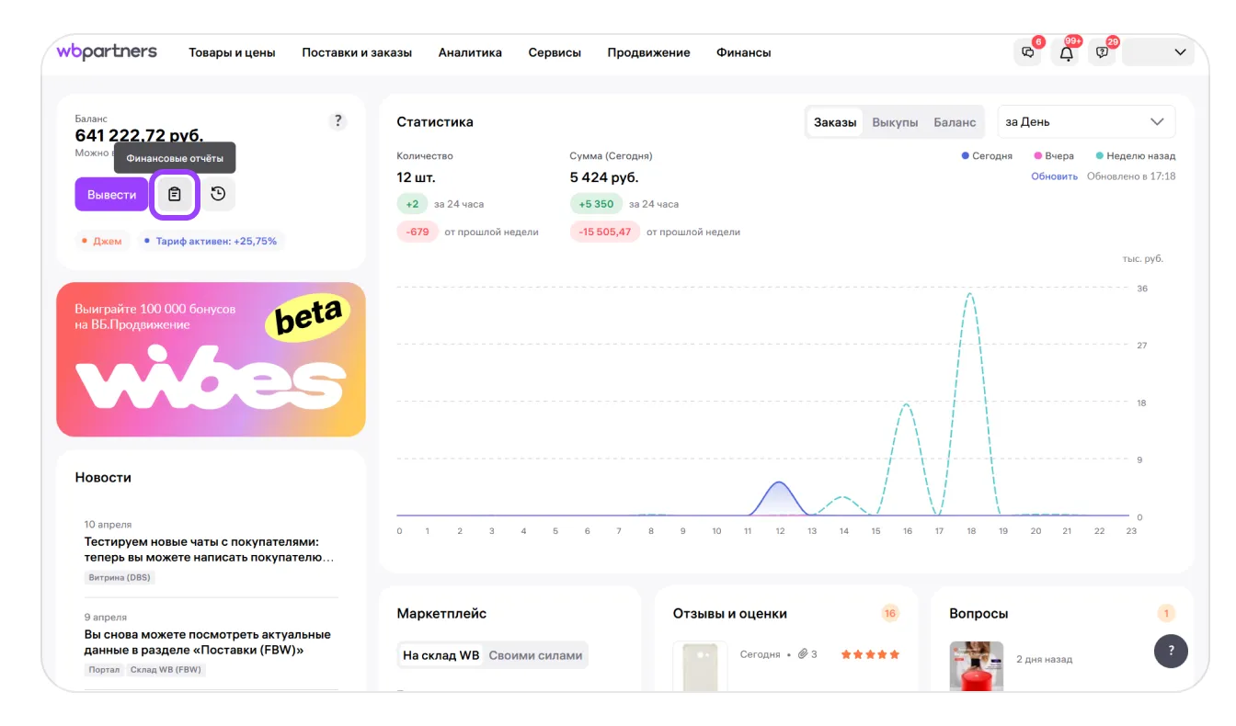The width and height of the screenshot is (1236, 726).
Task: Click the balance history clock icon
Action: click(218, 194)
